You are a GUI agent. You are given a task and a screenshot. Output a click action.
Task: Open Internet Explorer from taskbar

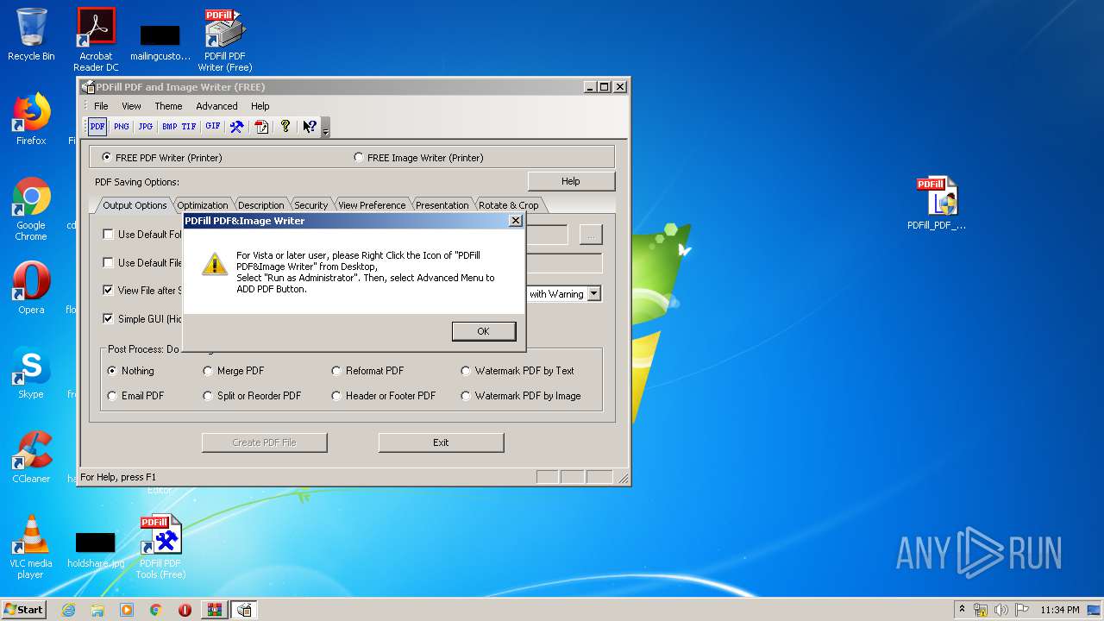pyautogui.click(x=68, y=610)
